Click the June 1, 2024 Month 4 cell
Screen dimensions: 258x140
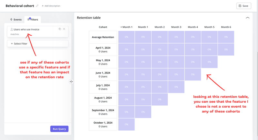pos(193,74)
